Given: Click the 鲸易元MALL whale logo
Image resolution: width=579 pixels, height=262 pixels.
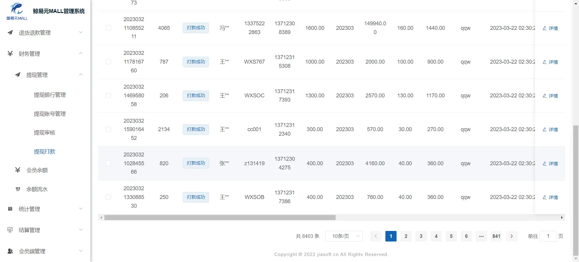Looking at the screenshot, I should tap(17, 11).
